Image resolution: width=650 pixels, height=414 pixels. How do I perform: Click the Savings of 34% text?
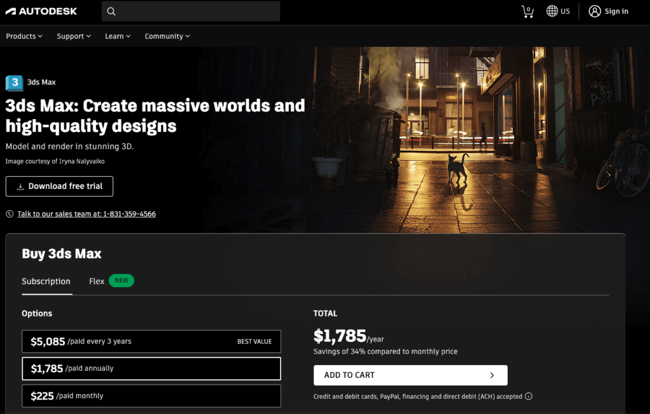(385, 351)
